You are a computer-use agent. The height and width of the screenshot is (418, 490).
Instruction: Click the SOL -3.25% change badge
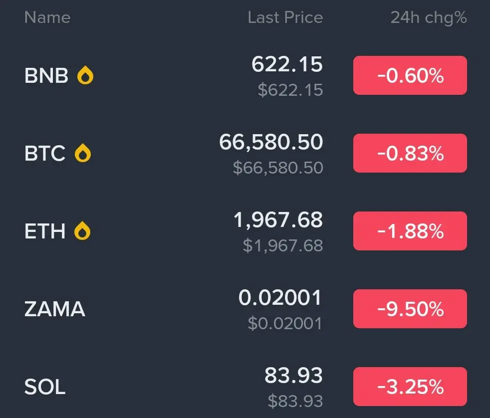pyautogui.click(x=410, y=387)
